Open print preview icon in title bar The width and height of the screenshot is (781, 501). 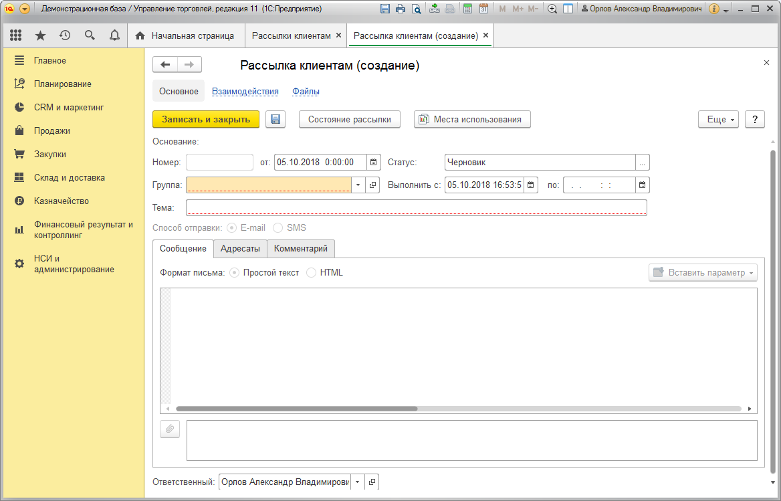[x=417, y=9]
